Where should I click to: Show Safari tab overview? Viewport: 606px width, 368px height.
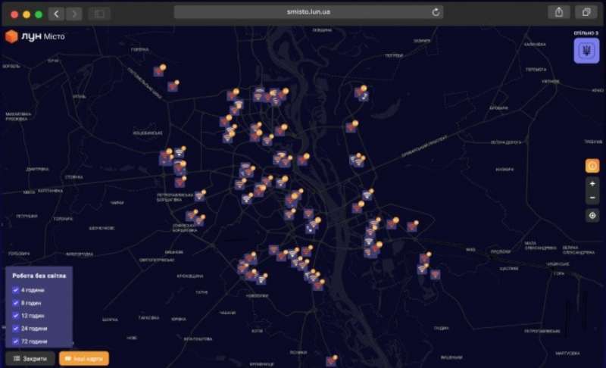[x=586, y=12]
